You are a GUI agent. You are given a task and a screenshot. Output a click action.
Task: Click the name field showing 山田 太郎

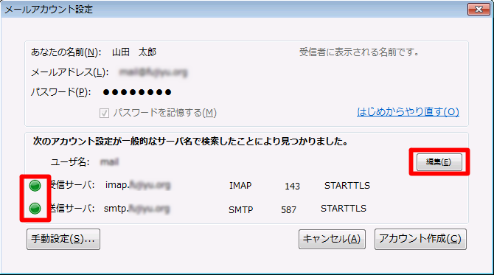point(134,52)
